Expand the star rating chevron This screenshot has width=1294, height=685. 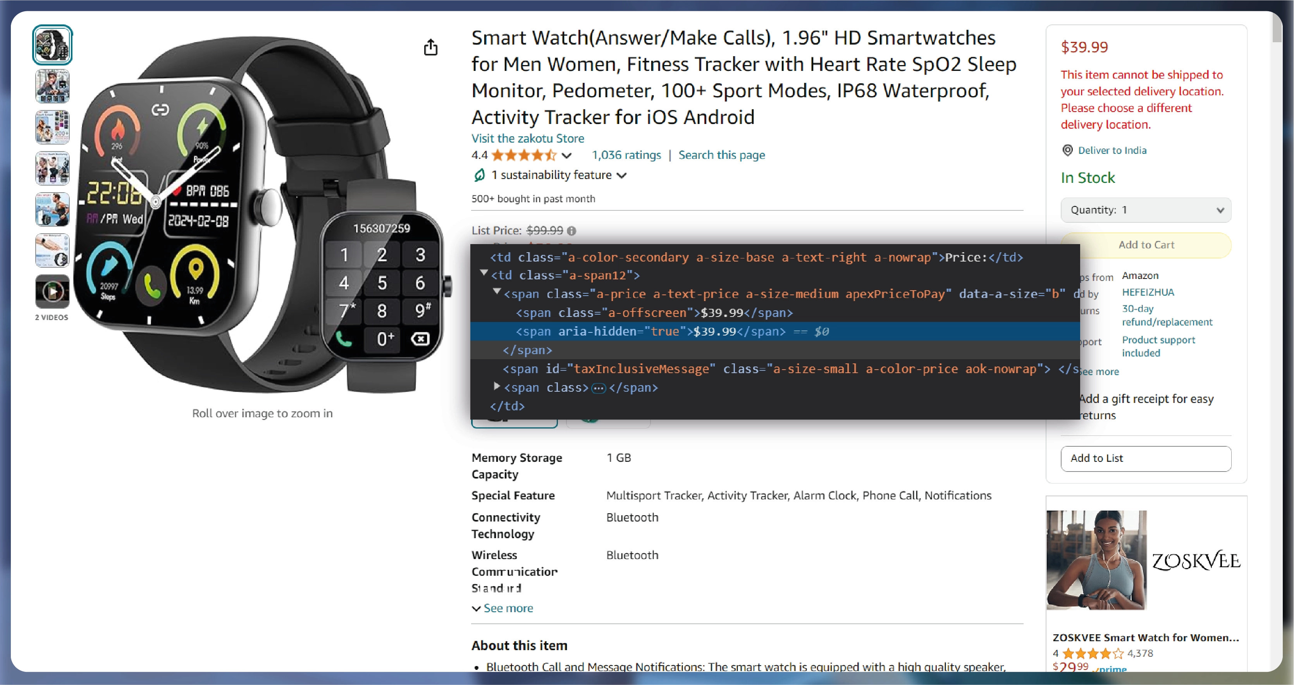point(567,155)
